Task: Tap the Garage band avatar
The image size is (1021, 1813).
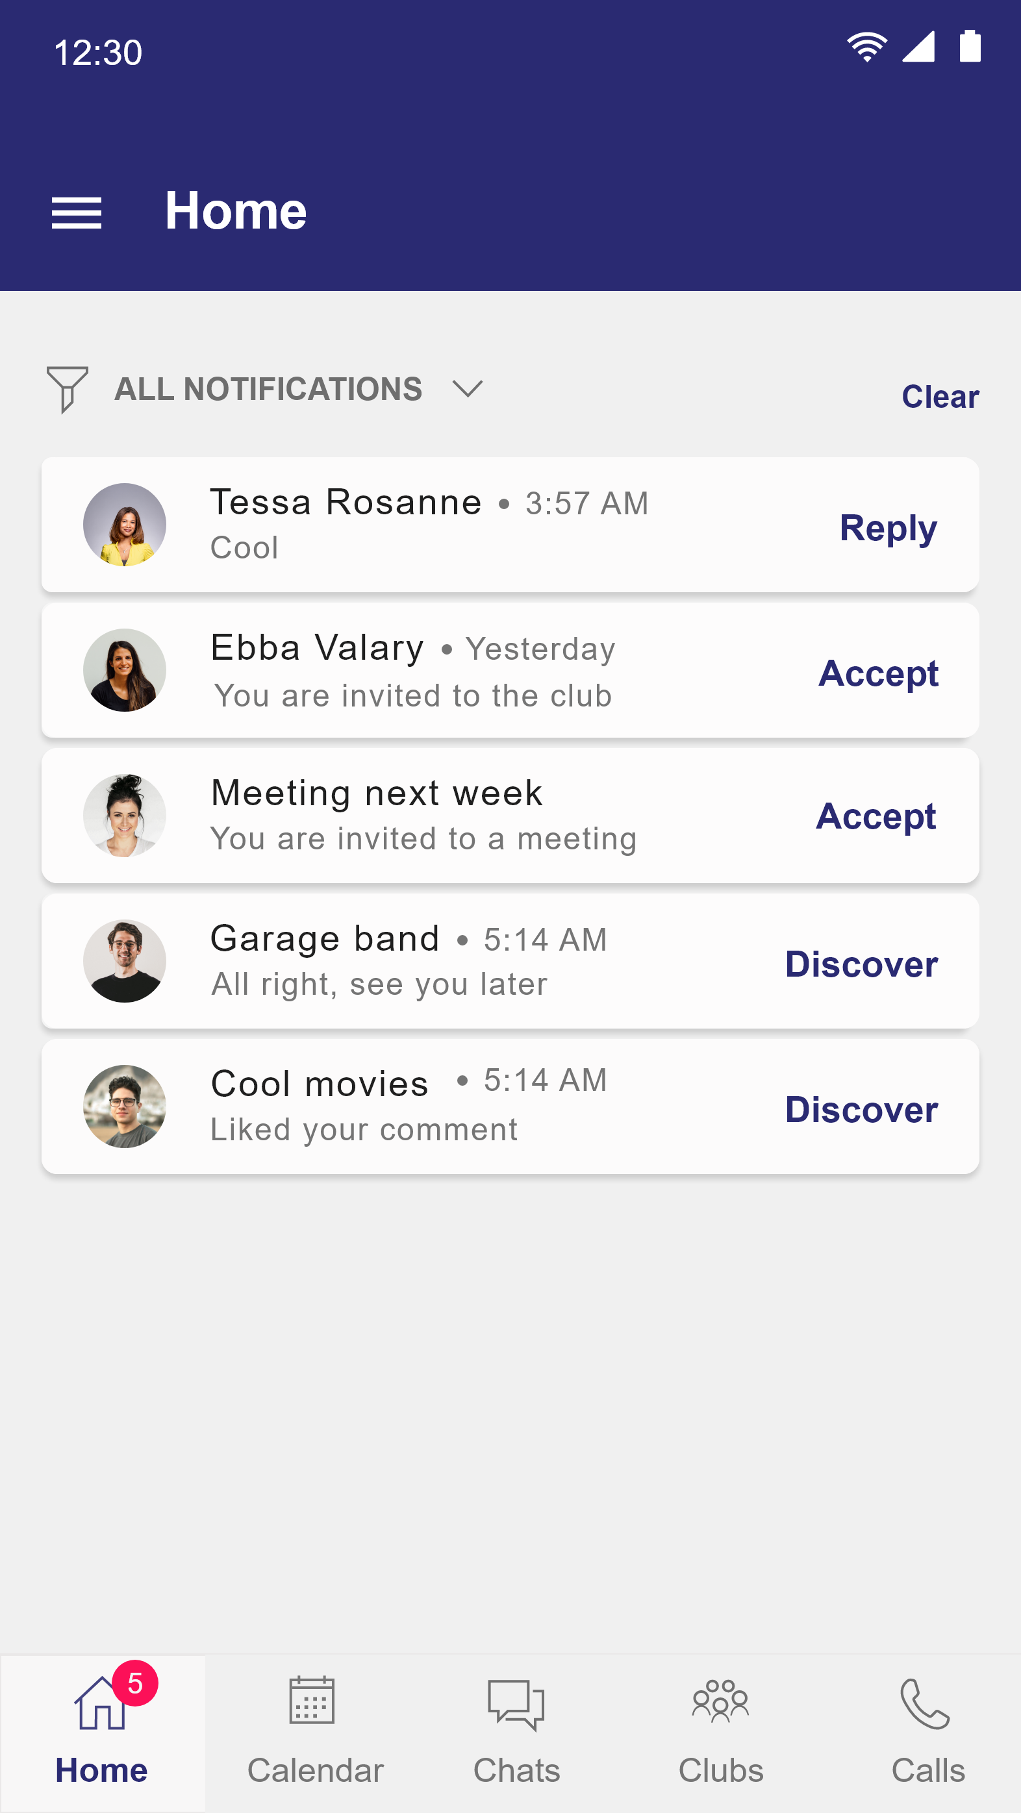Action: tap(125, 962)
